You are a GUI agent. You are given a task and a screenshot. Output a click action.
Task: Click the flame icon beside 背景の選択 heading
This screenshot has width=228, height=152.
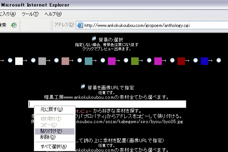[x=94, y=39]
